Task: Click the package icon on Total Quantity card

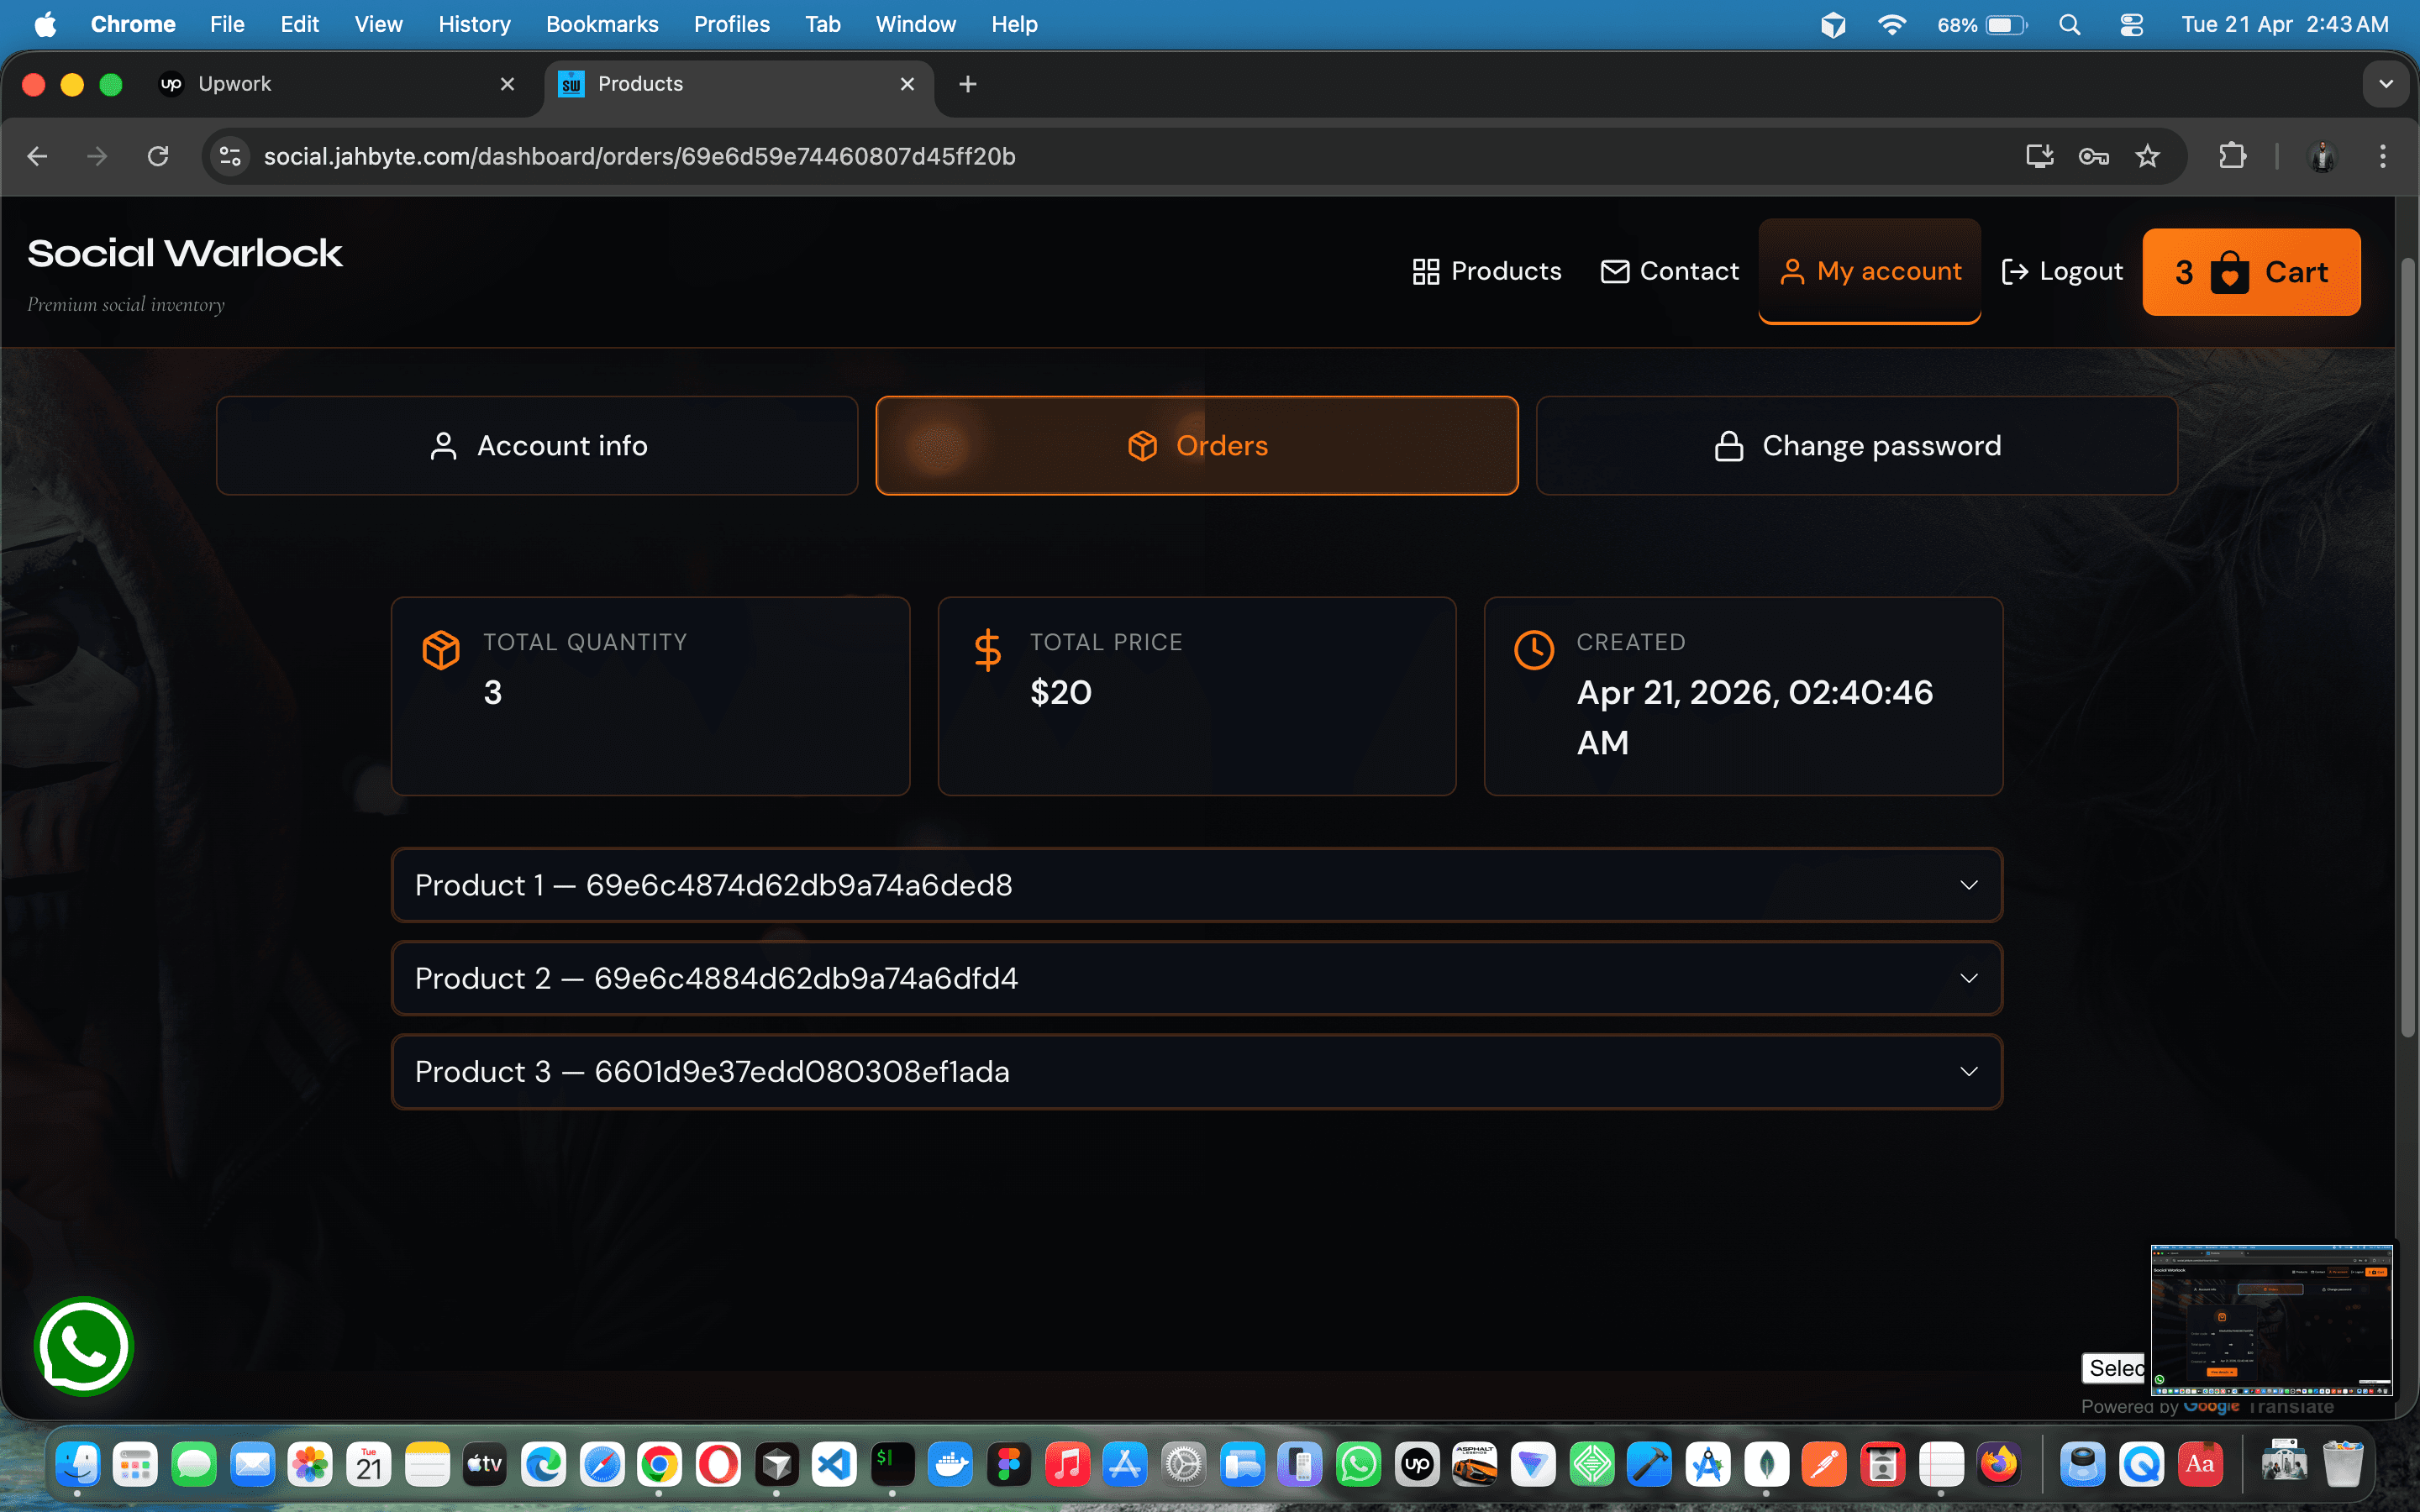Action: click(440, 649)
